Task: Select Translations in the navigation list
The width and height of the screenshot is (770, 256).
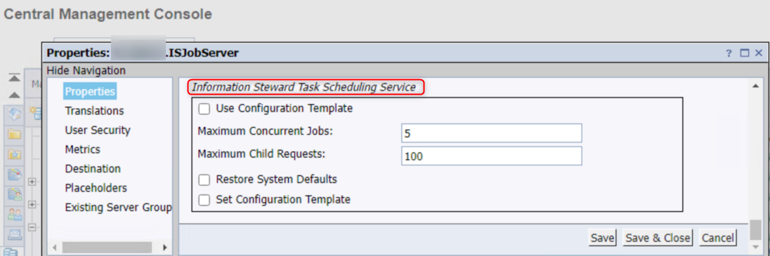Action: click(x=94, y=111)
